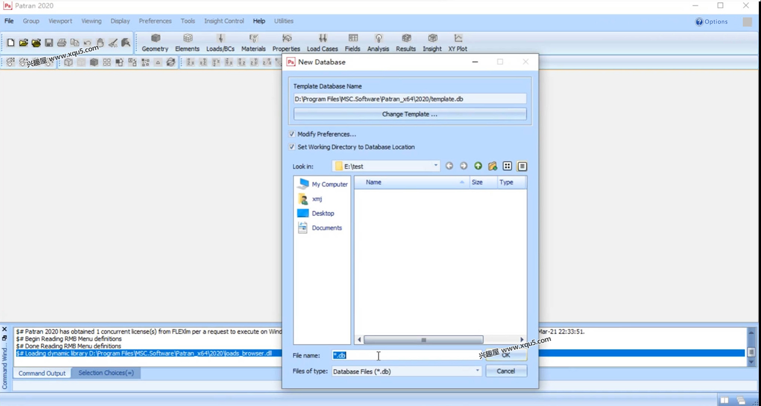Viewport: 761px width, 406px height.
Task: Click the blue Options help icon
Action: [699, 22]
